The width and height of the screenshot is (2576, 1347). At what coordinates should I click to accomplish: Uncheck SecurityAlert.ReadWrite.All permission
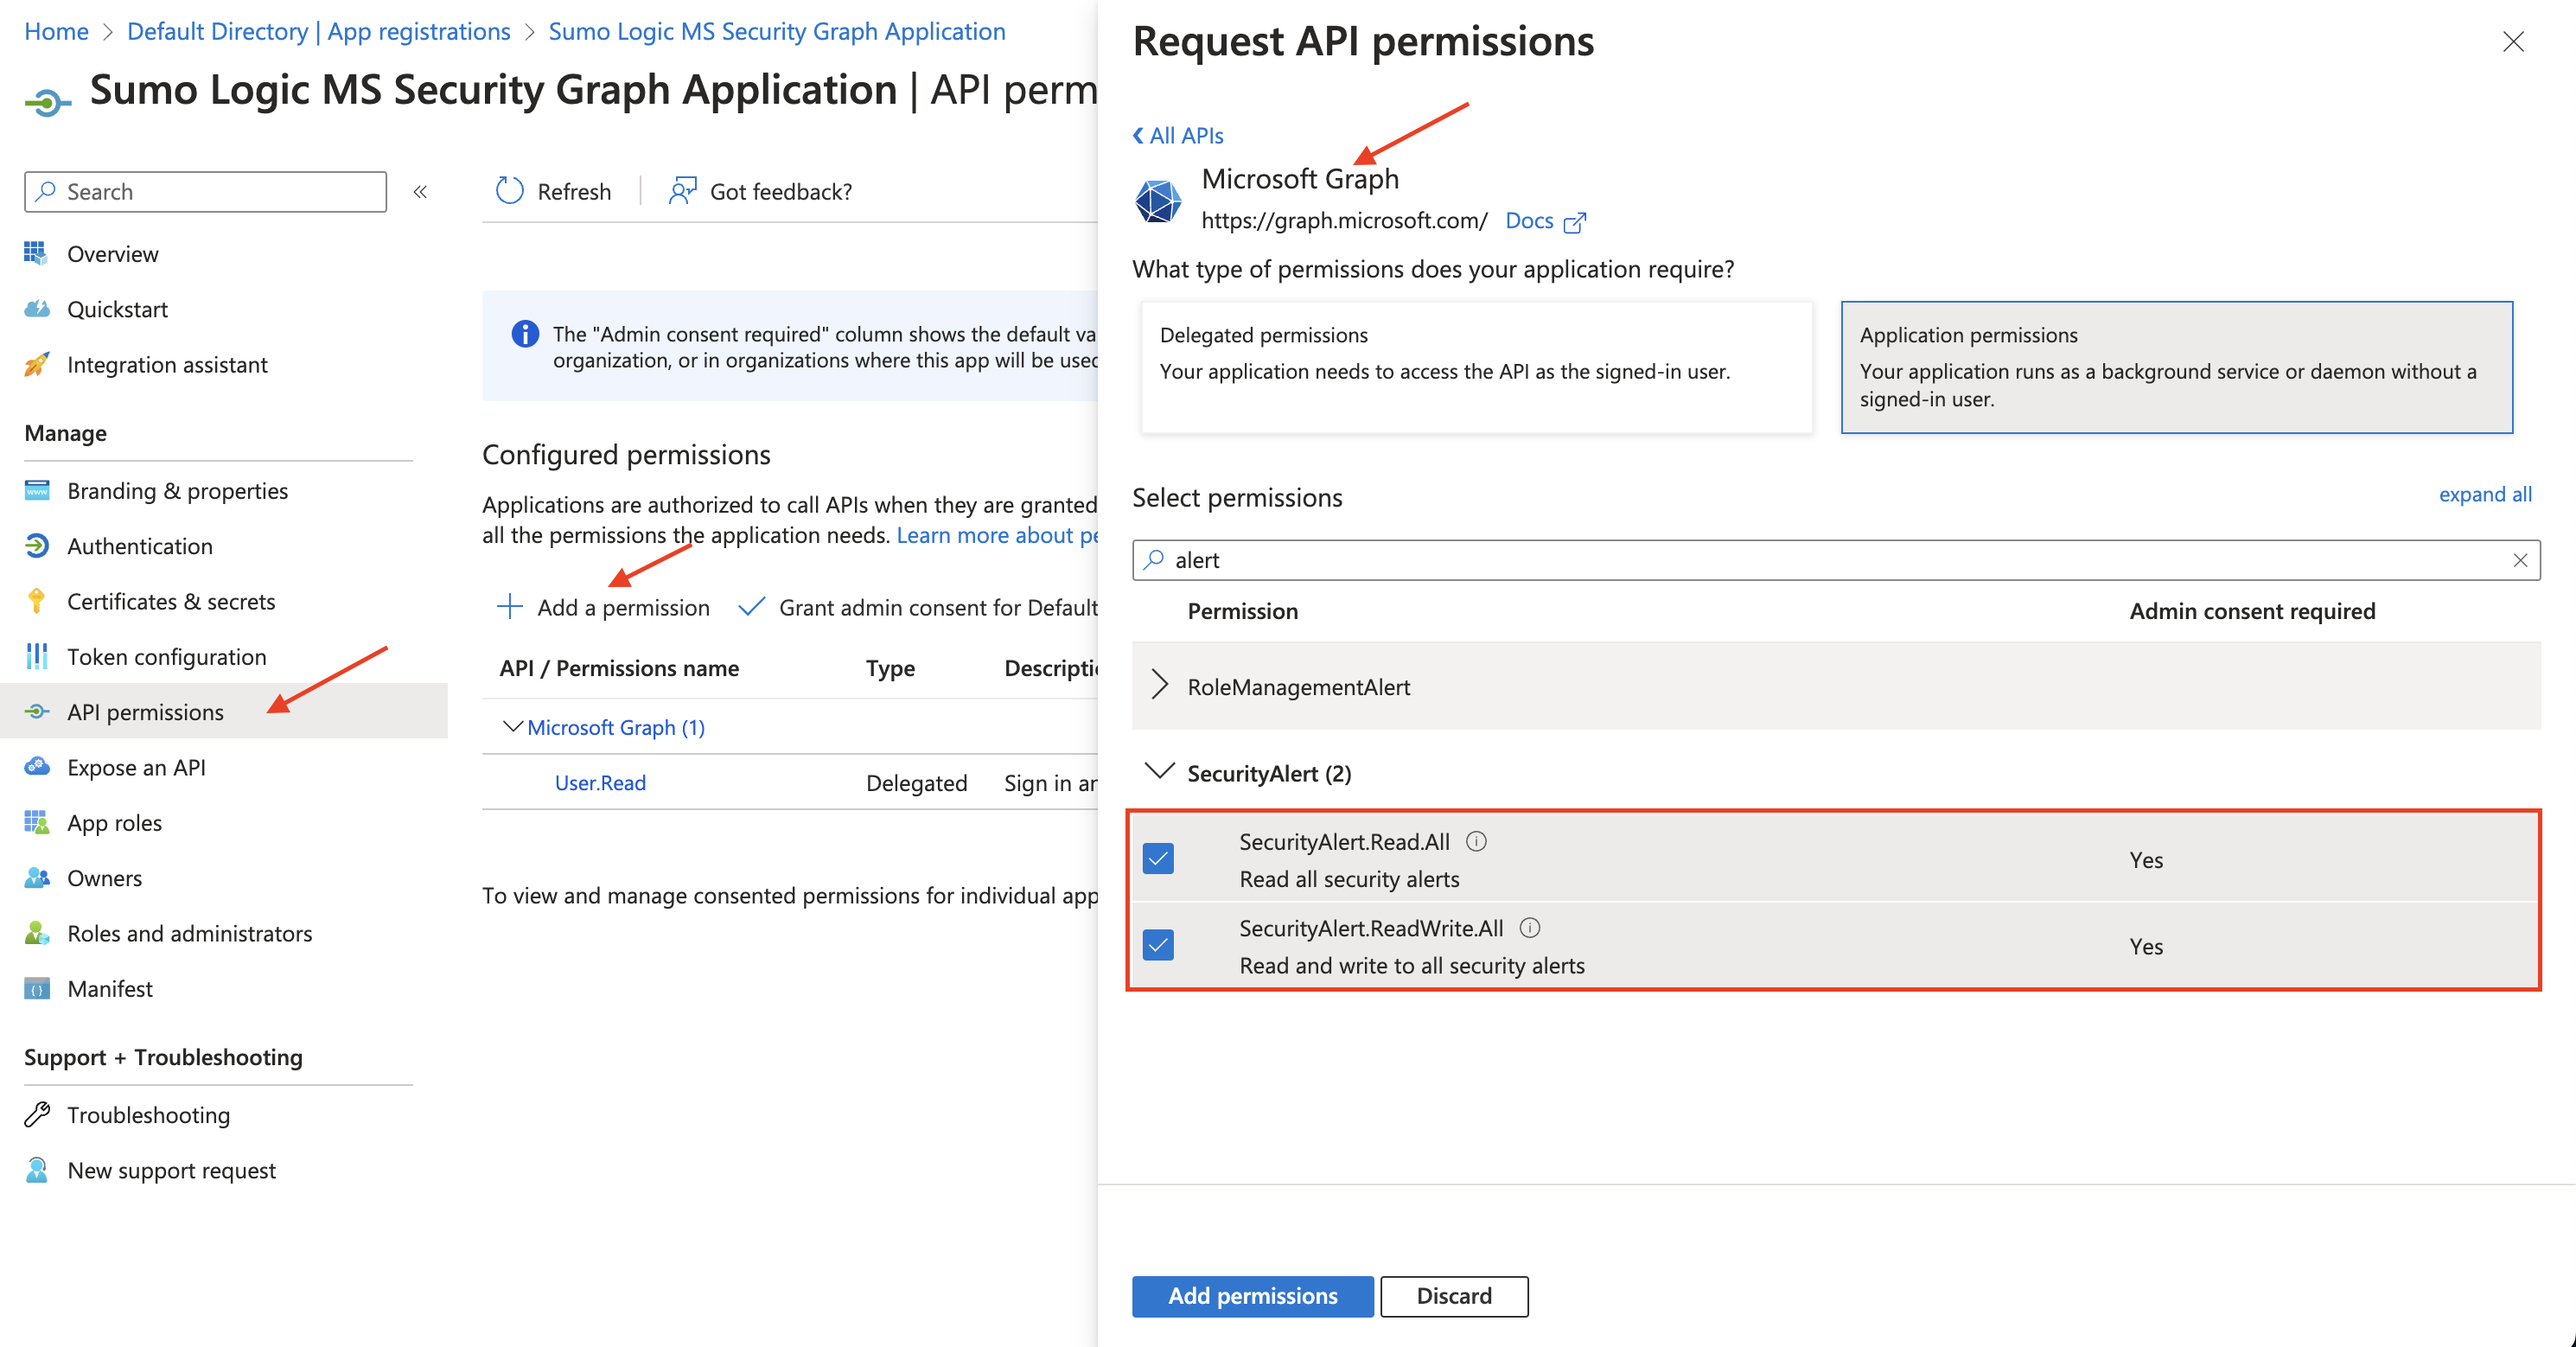click(1159, 945)
